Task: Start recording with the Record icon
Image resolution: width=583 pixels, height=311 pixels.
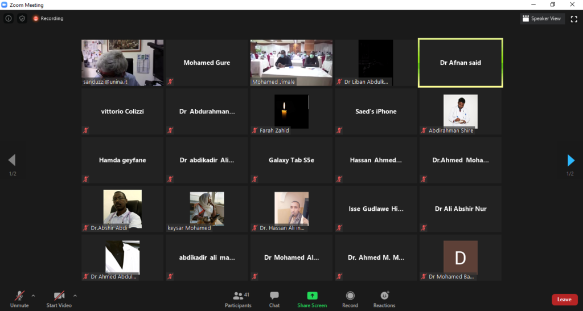Action: coord(350,299)
